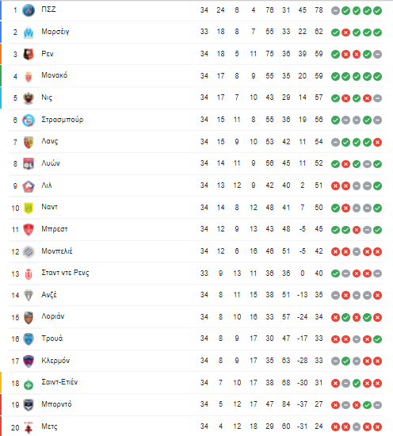Screen dimensions: 393x436
Task: Click Λανς's red loss form icon
Action: click(x=377, y=143)
